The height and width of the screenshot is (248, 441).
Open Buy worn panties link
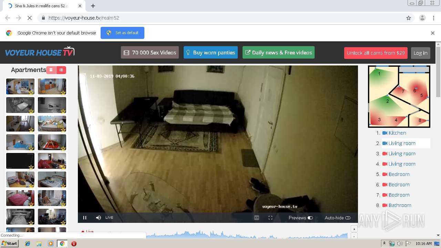coord(211,52)
